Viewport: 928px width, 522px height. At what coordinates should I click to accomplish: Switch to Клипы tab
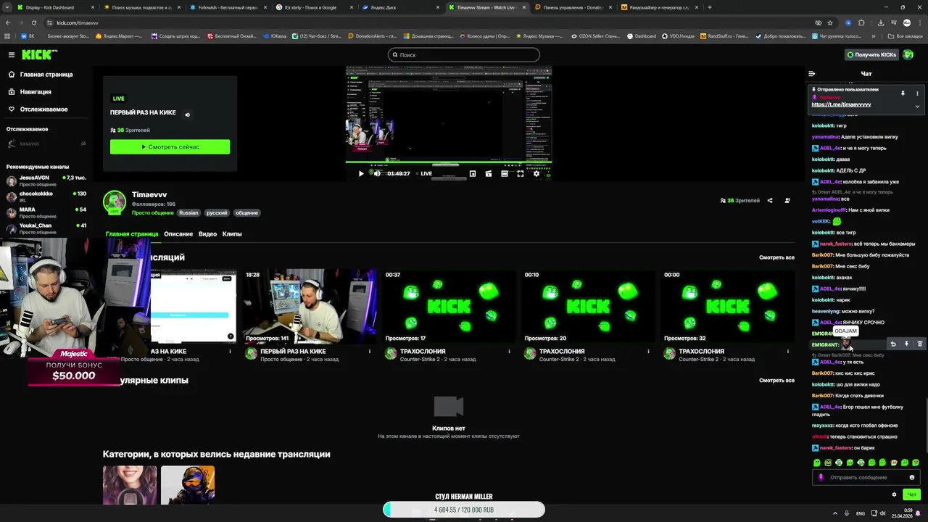click(x=232, y=233)
